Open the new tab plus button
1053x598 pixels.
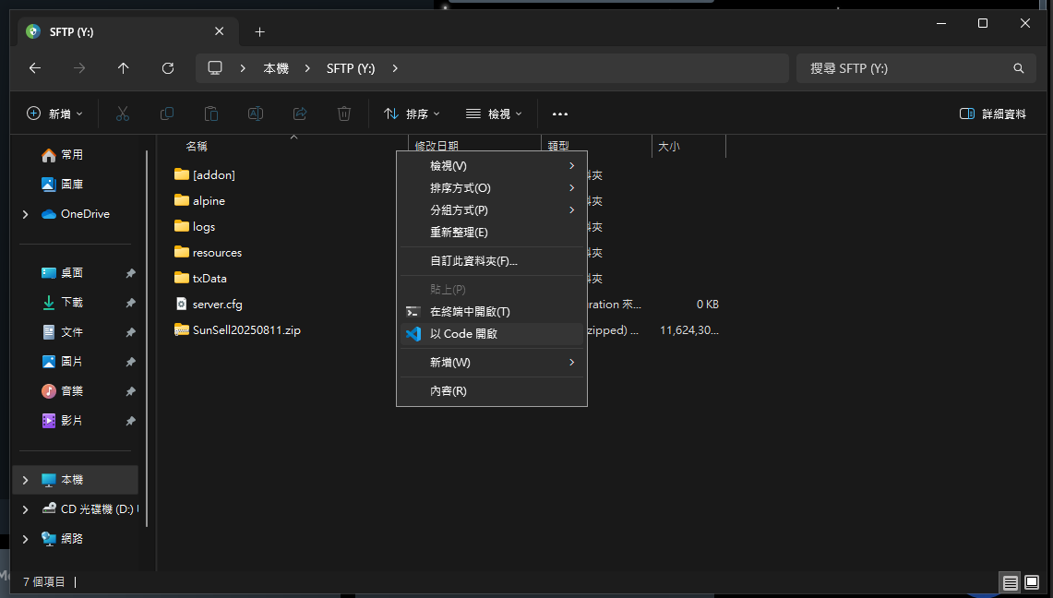pyautogui.click(x=259, y=31)
